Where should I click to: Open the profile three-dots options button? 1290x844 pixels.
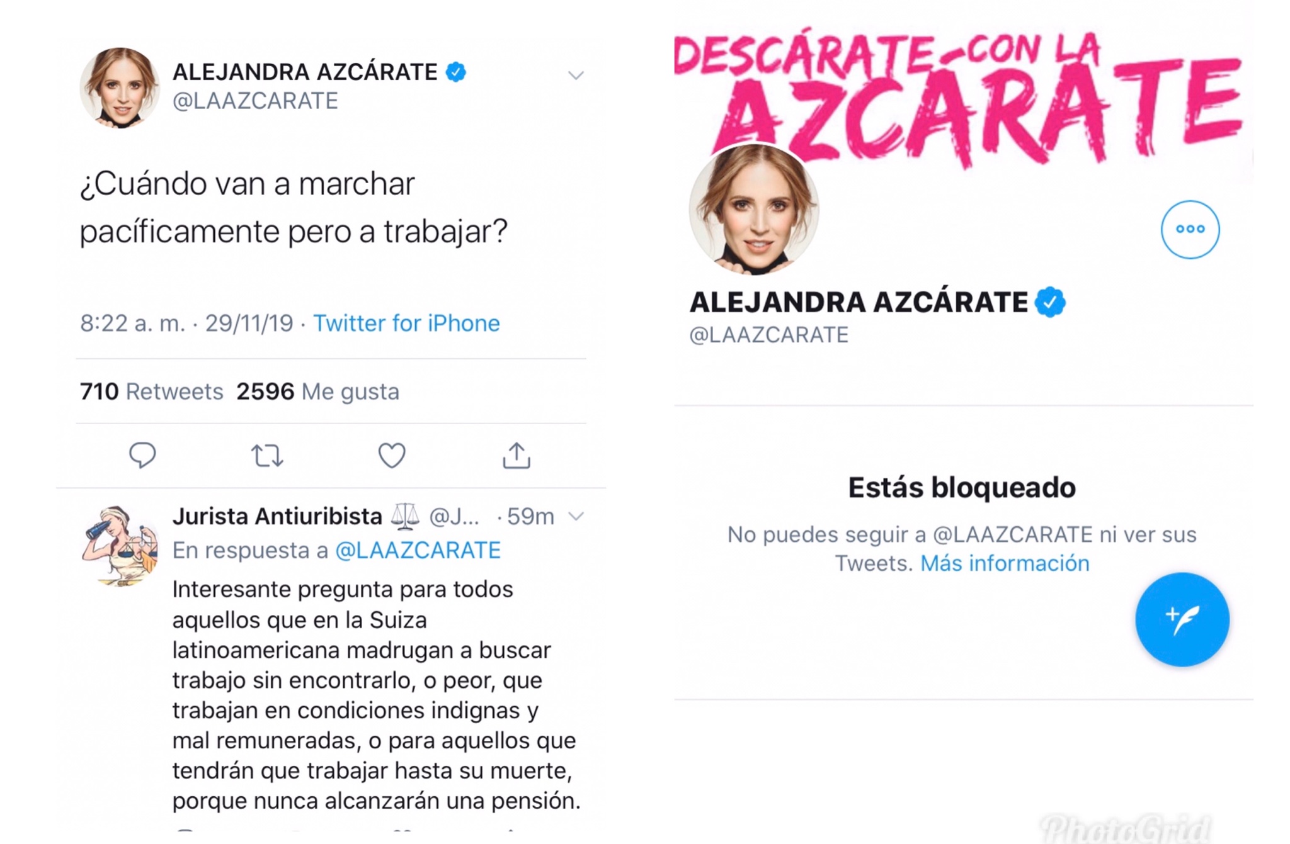point(1190,229)
